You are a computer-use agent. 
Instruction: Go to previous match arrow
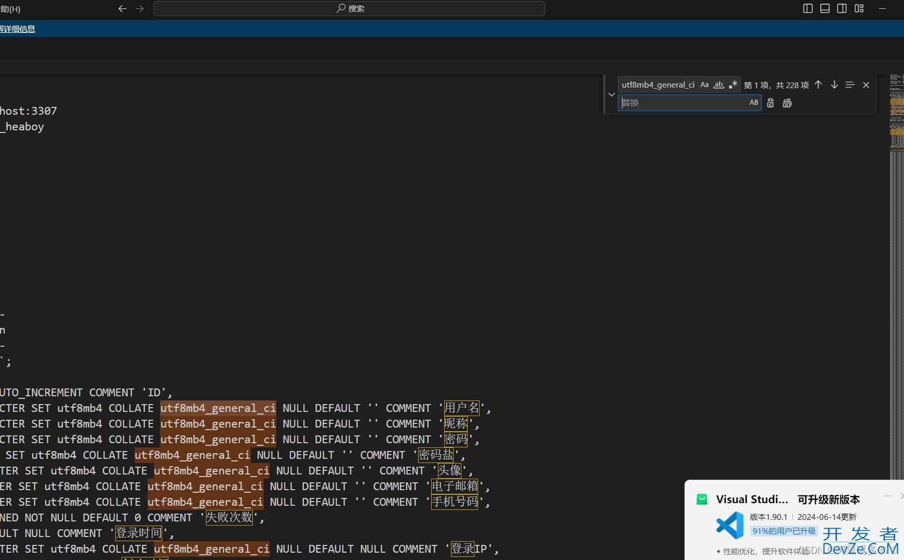(818, 84)
